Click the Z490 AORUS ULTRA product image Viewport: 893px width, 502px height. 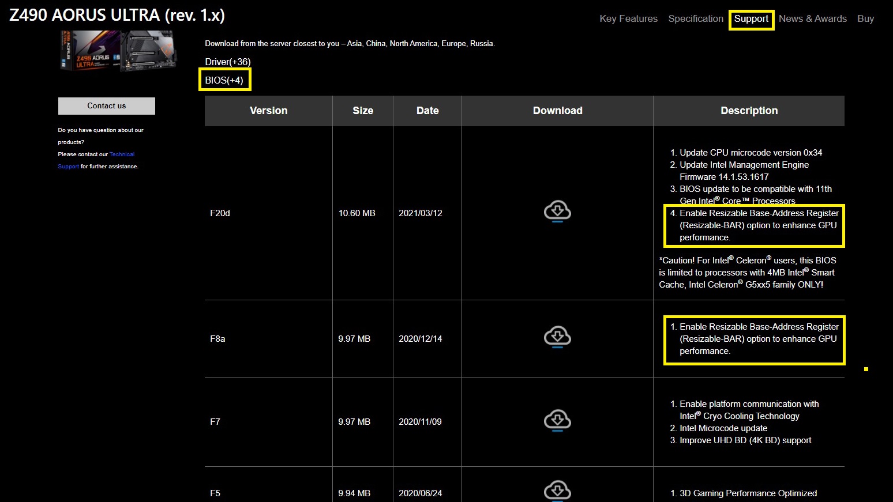coord(118,52)
